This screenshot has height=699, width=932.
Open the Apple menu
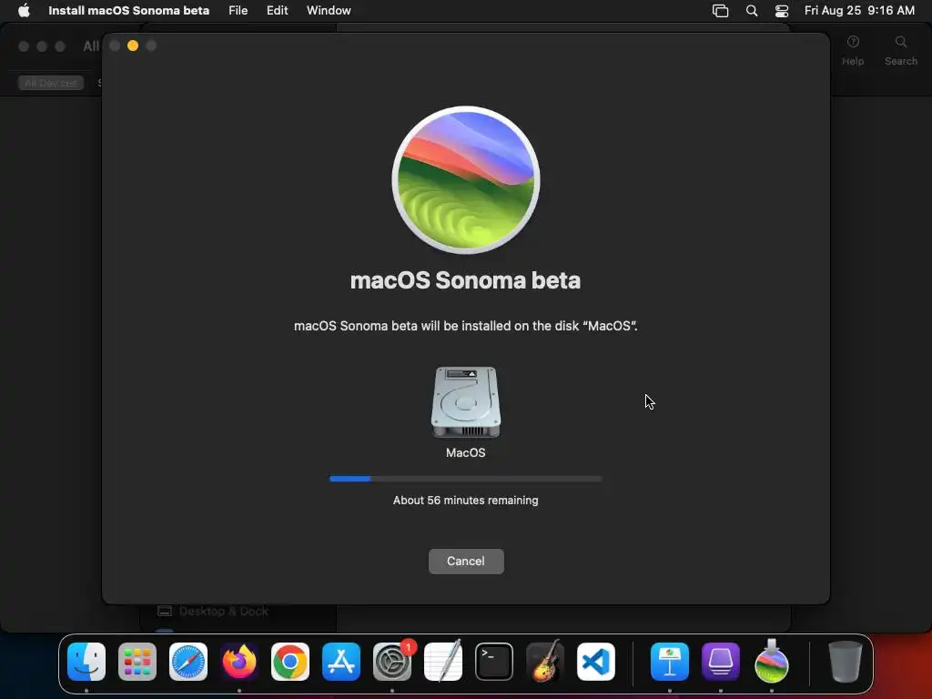24,11
